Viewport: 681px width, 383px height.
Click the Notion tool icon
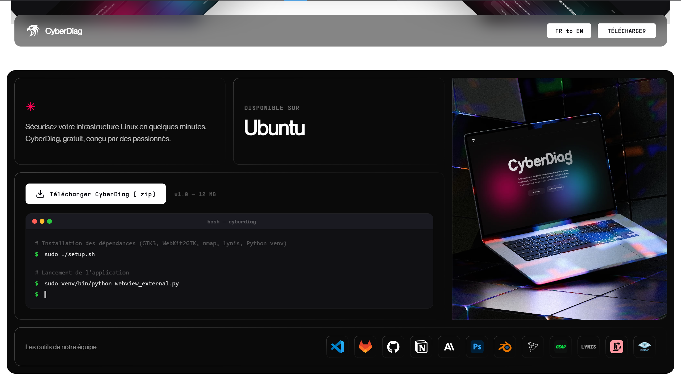pos(421,347)
